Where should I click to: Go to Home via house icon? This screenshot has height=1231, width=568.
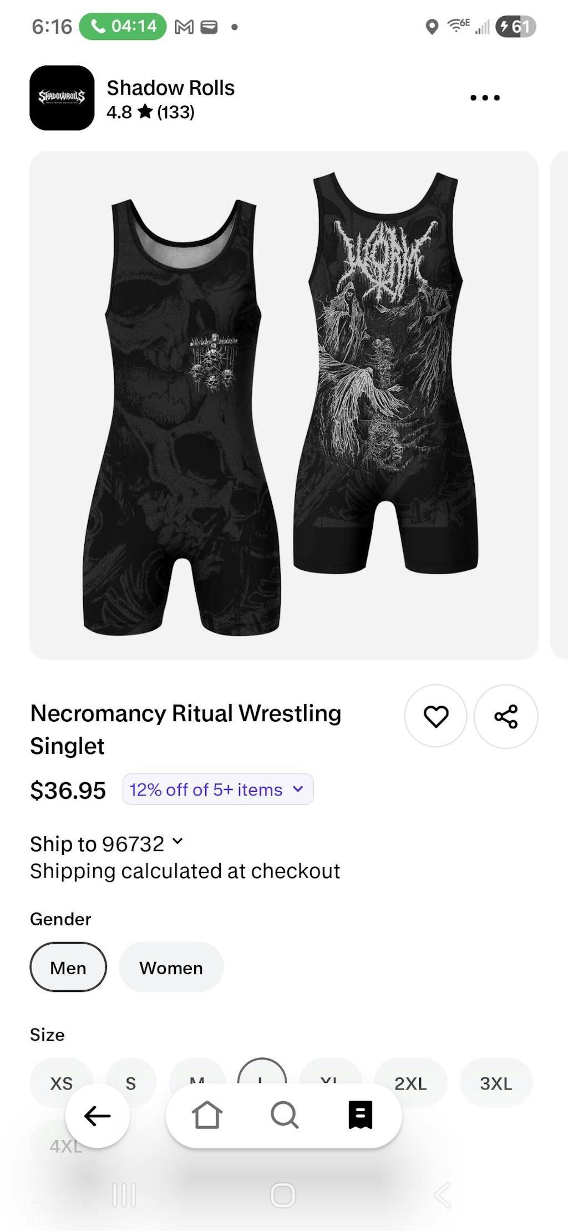coord(207,1115)
